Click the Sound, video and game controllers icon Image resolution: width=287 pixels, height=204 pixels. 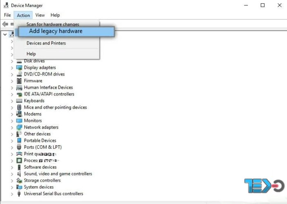(x=19, y=174)
